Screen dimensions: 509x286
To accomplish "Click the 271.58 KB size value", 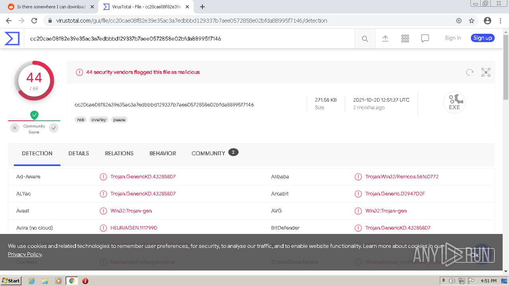I will 326,100.
